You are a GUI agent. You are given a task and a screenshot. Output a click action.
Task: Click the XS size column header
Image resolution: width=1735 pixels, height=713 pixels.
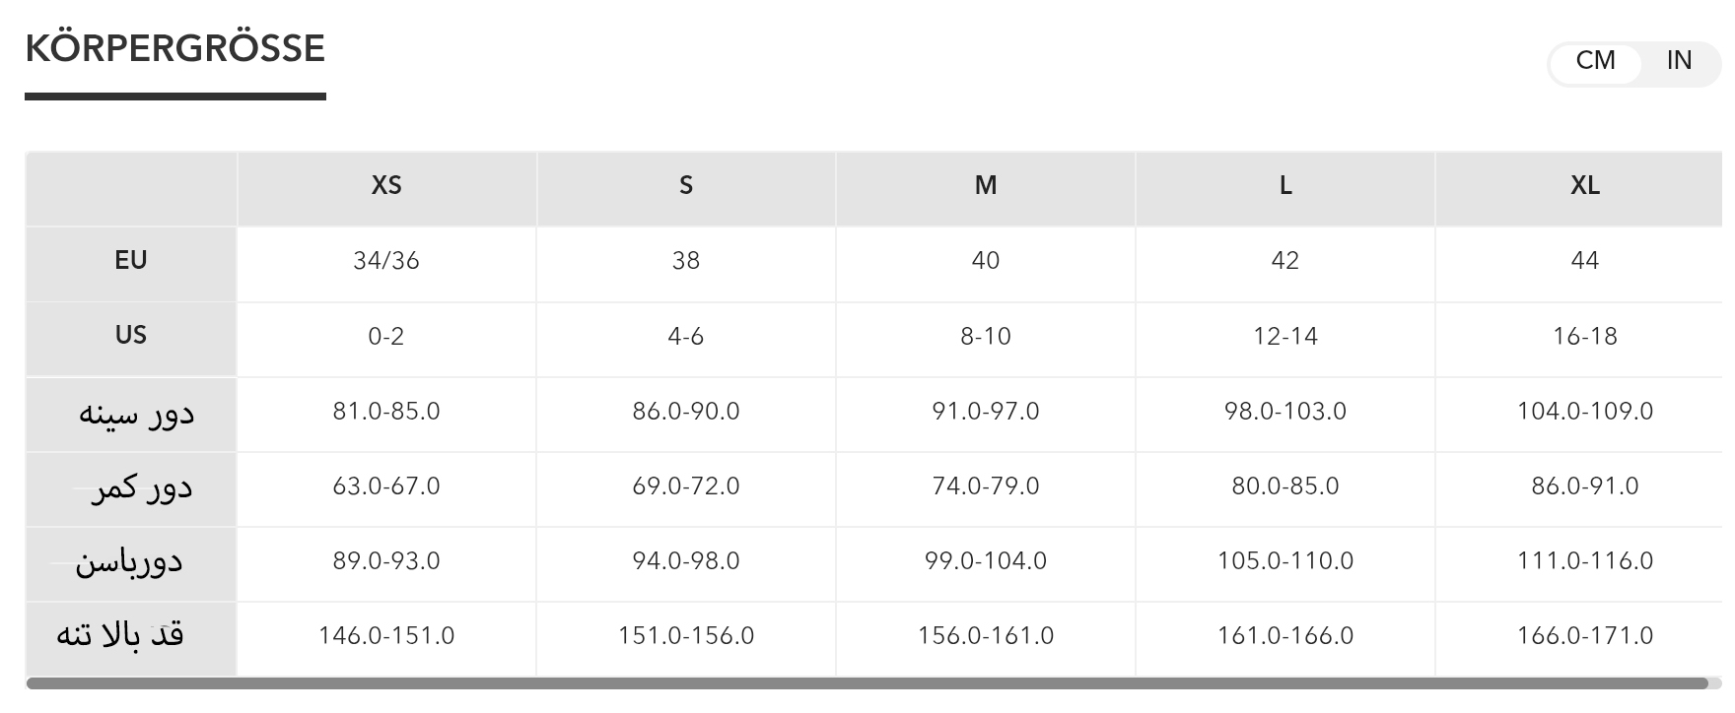(x=386, y=185)
